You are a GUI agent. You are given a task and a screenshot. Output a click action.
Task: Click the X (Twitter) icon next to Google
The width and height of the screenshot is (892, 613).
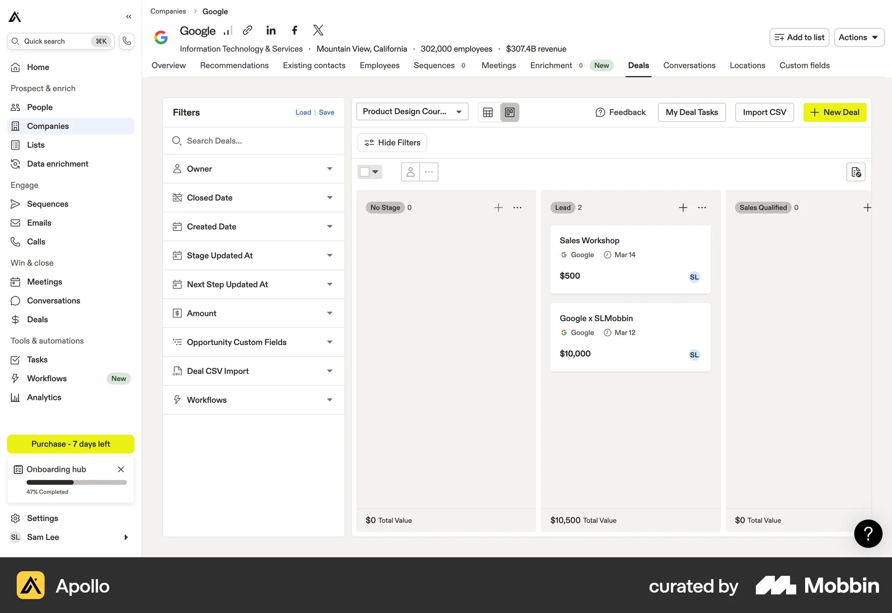(318, 30)
